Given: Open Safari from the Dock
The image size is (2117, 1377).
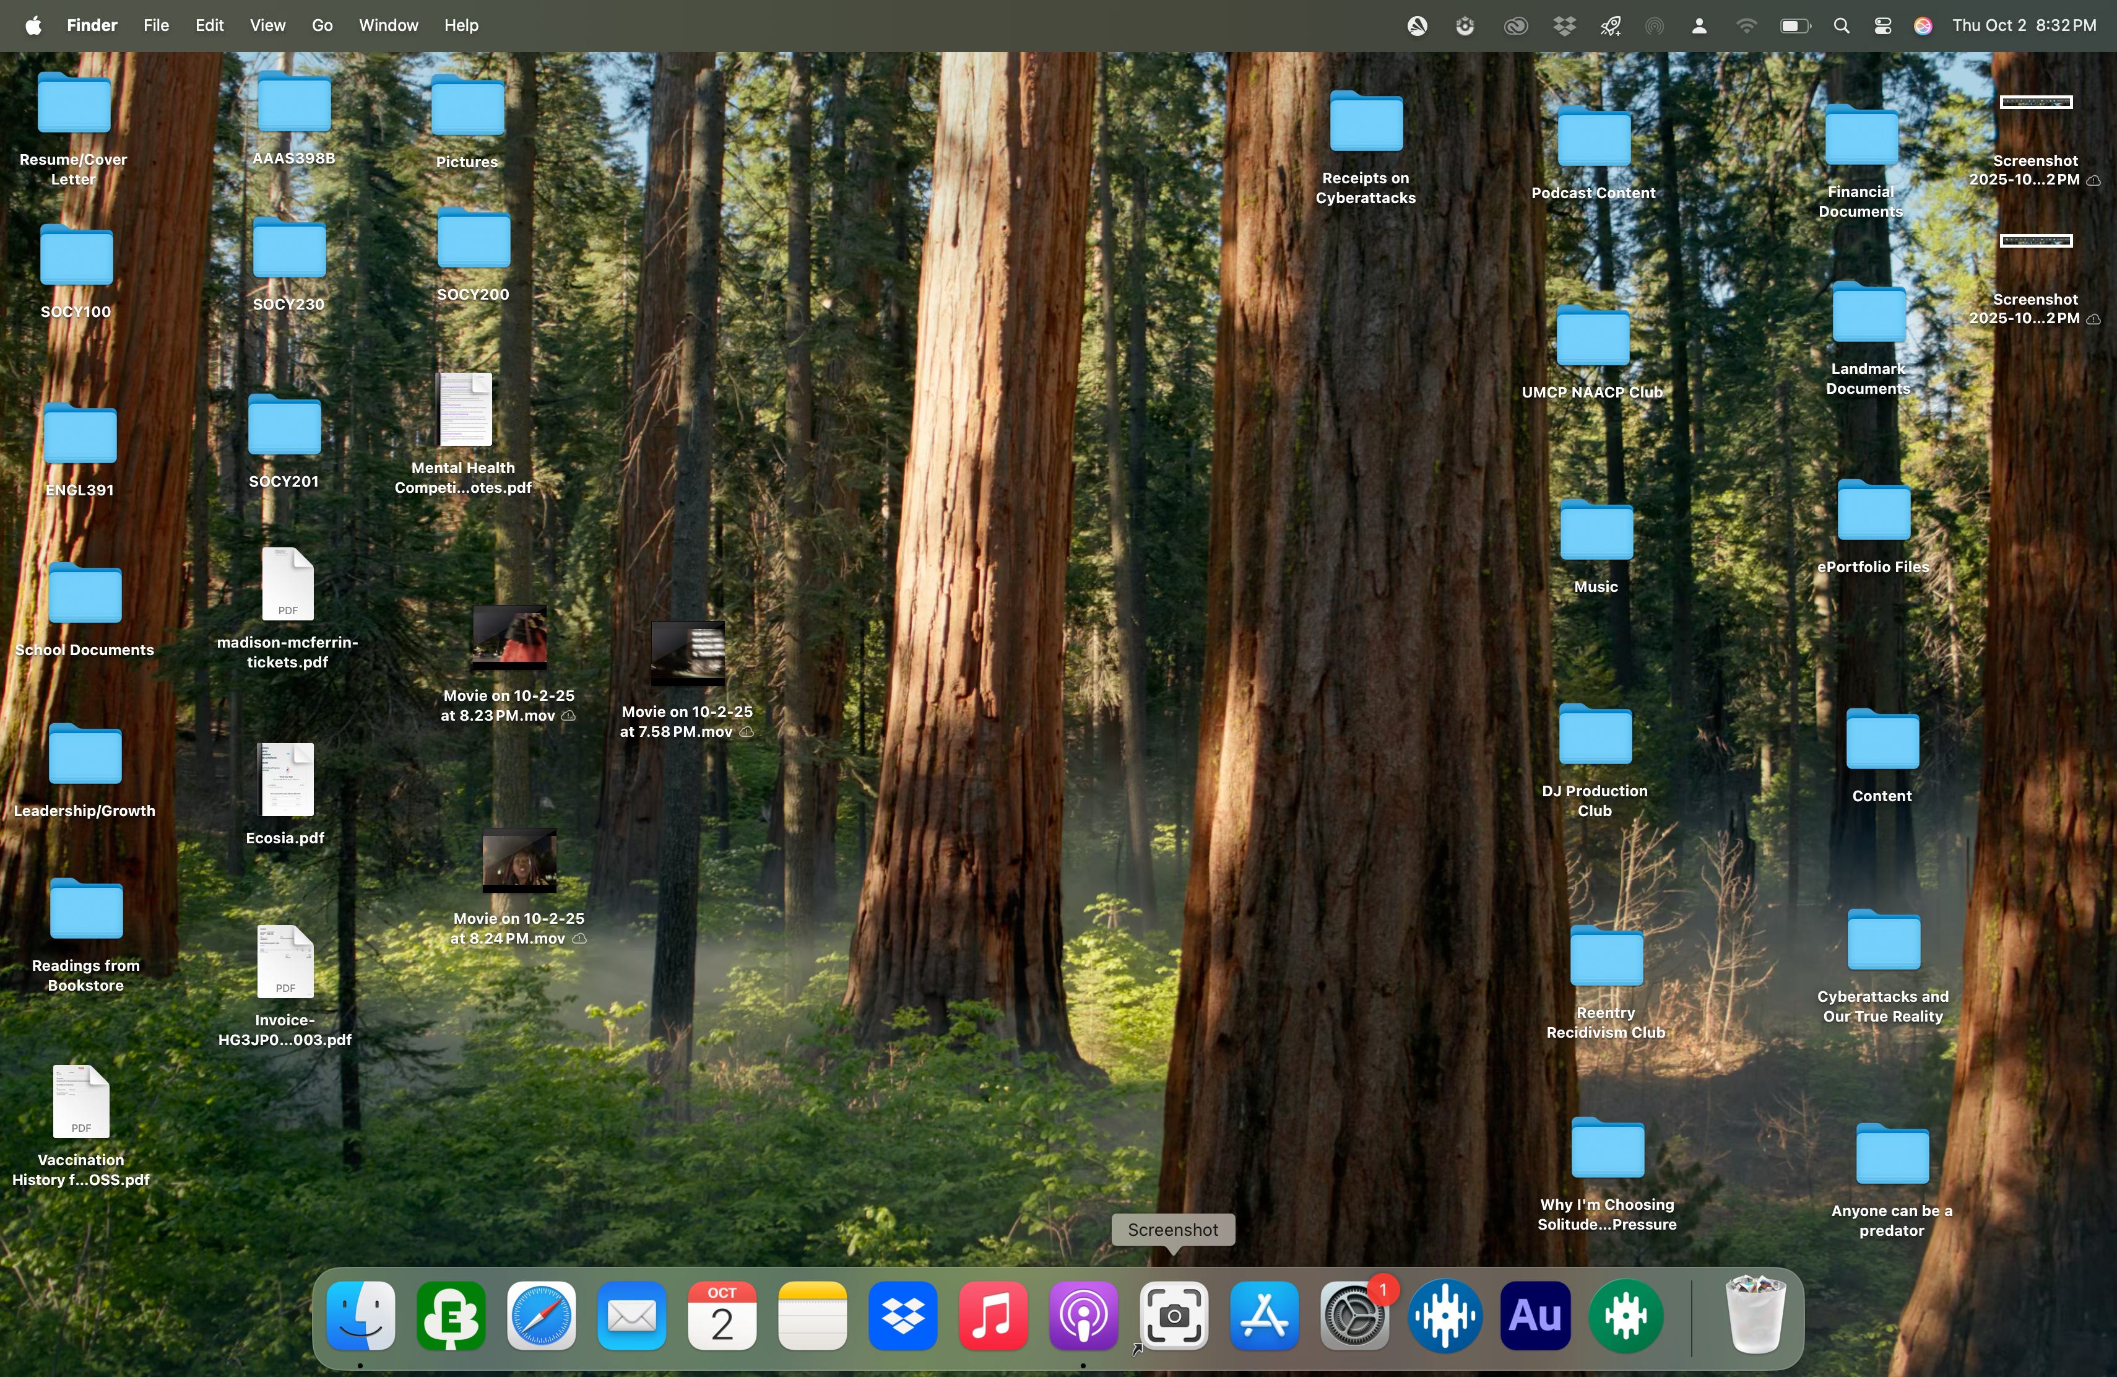Looking at the screenshot, I should 542,1316.
